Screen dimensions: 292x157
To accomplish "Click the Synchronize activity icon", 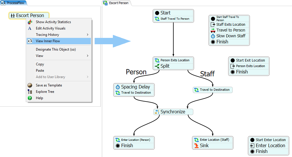I will tap(157, 112).
